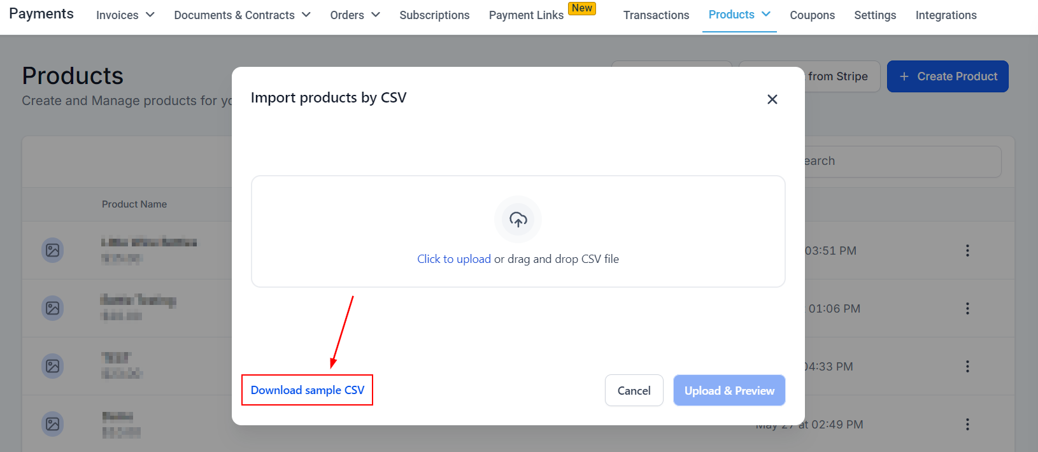Viewport: 1038px width, 452px height.
Task: Click the Upload & Preview button
Action: [729, 391]
